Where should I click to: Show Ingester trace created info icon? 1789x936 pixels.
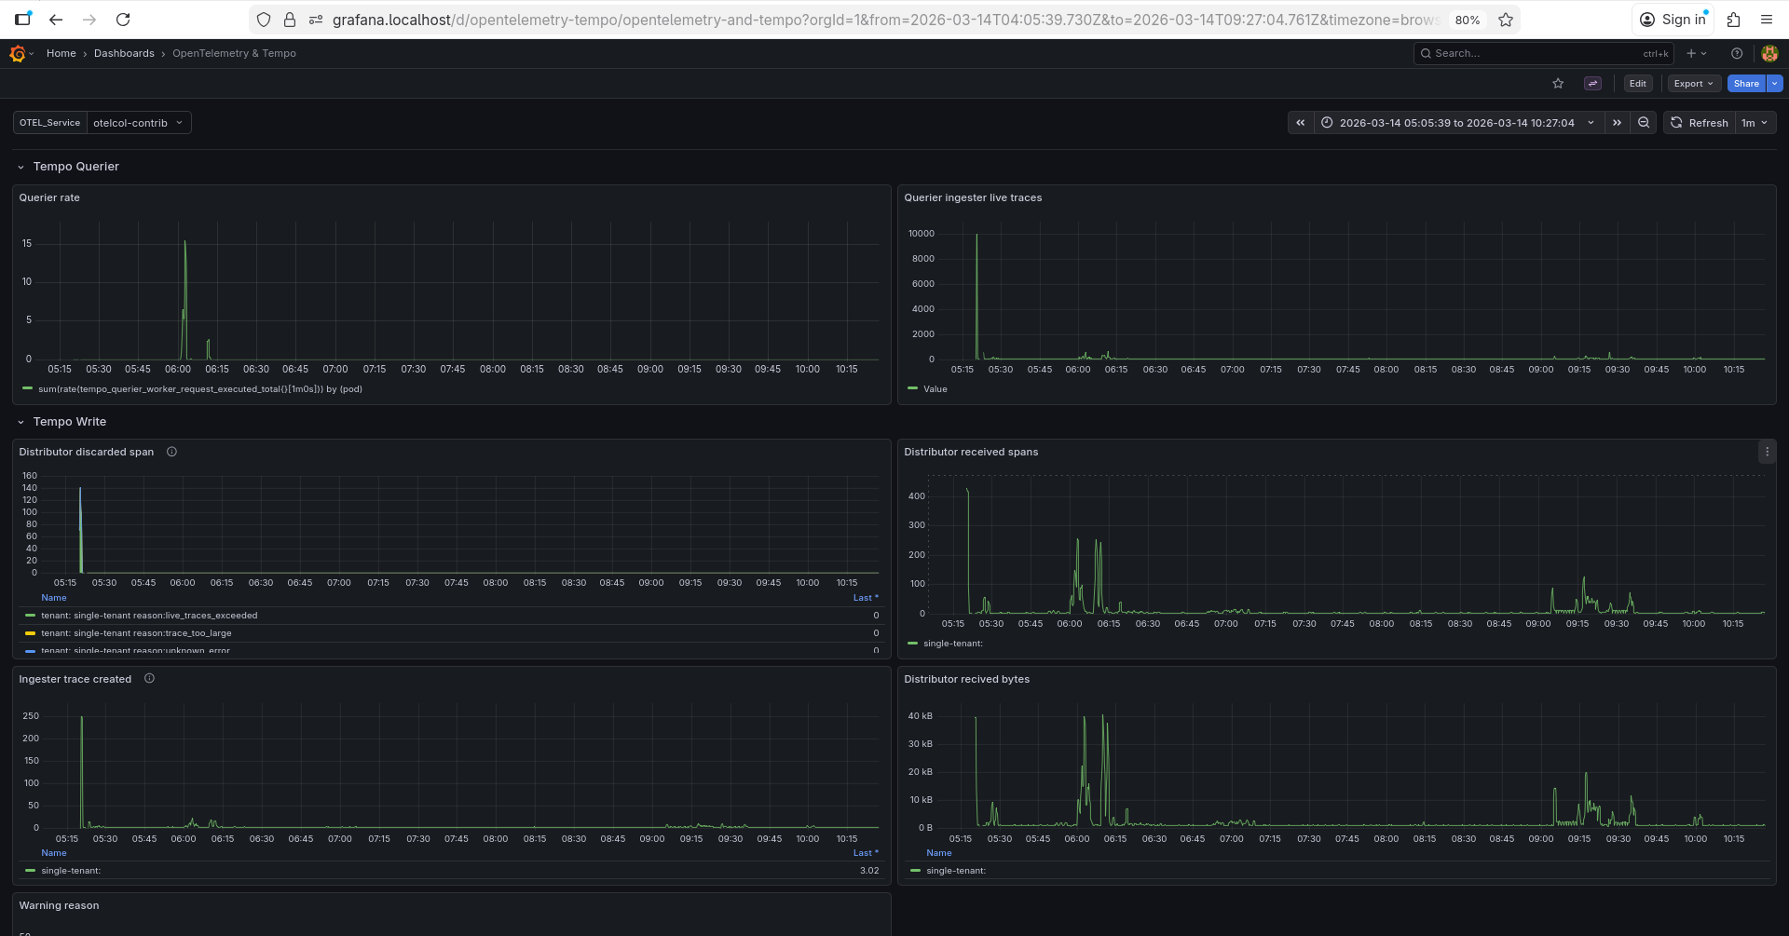149,679
